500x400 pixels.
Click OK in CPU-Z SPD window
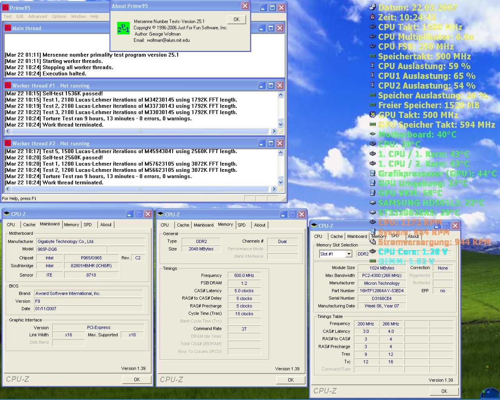coord(445,391)
